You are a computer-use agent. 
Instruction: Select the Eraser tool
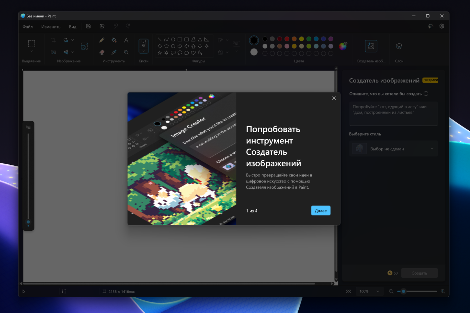click(x=102, y=52)
